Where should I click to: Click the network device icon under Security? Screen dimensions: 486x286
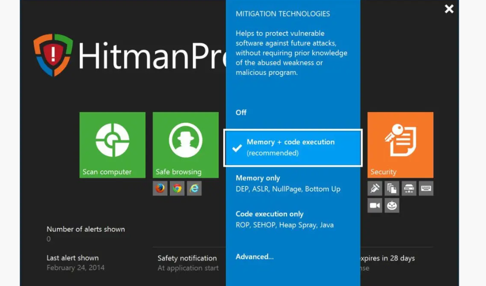[409, 188]
